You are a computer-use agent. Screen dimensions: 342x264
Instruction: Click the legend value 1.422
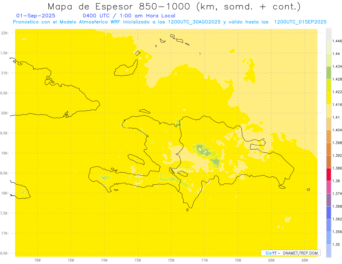pyautogui.click(x=338, y=92)
